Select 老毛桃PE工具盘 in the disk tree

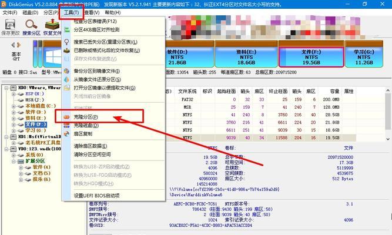(x=43, y=143)
